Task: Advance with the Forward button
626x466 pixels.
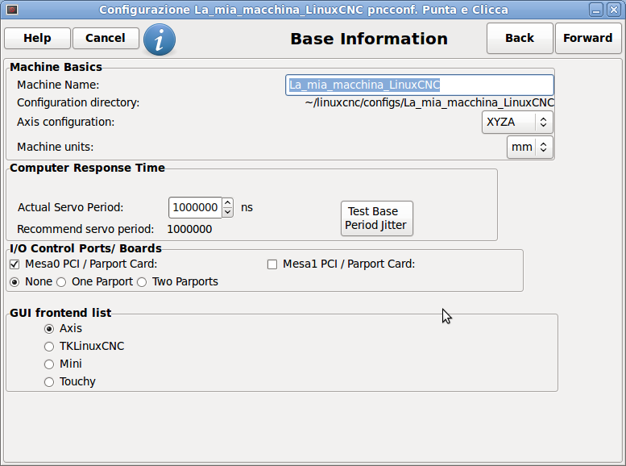Action: [x=587, y=38]
